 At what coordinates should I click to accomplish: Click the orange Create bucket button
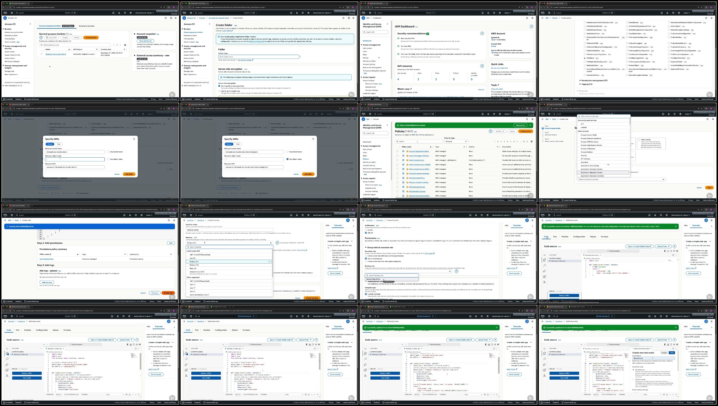click(x=91, y=38)
